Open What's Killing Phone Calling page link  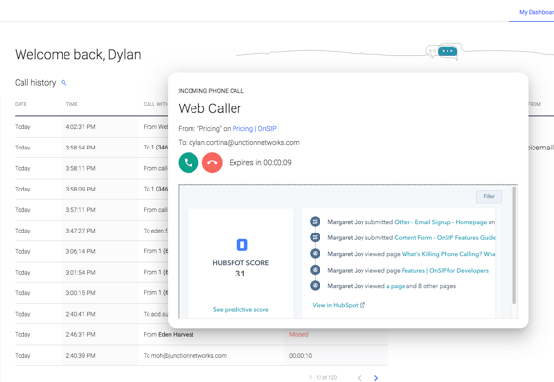coord(448,254)
